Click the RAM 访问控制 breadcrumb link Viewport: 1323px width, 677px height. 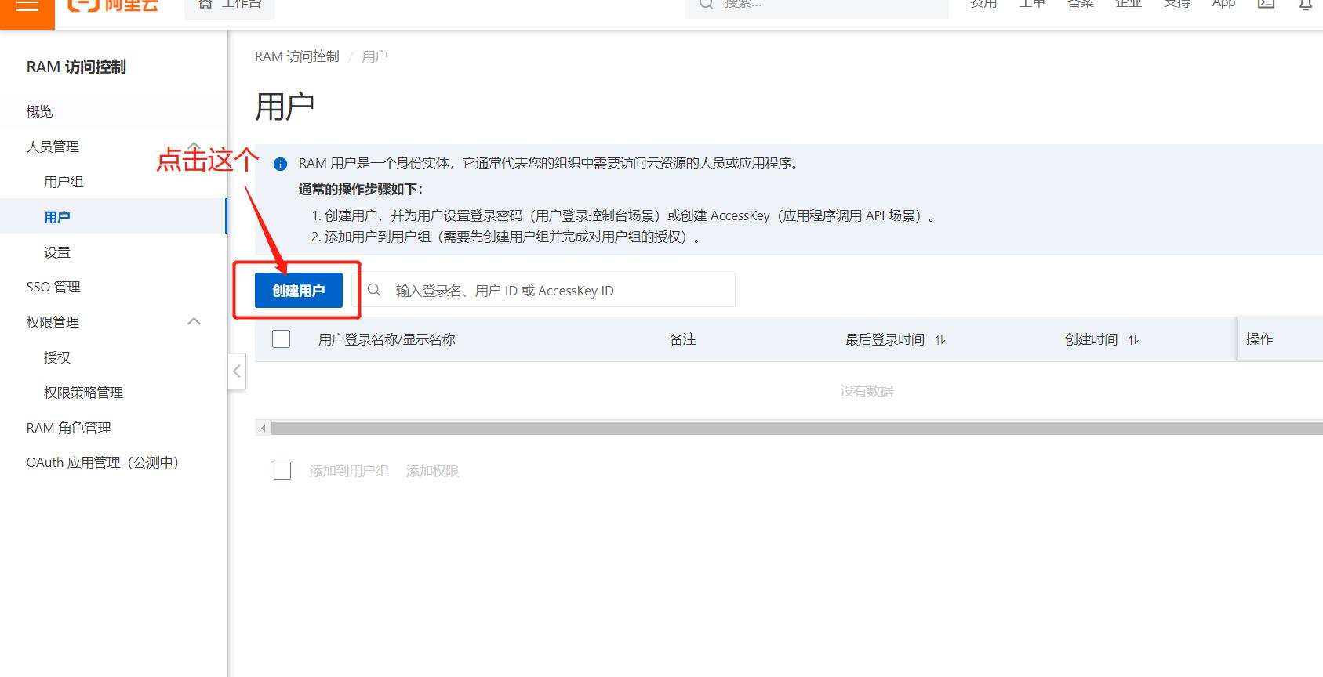pyautogui.click(x=296, y=56)
